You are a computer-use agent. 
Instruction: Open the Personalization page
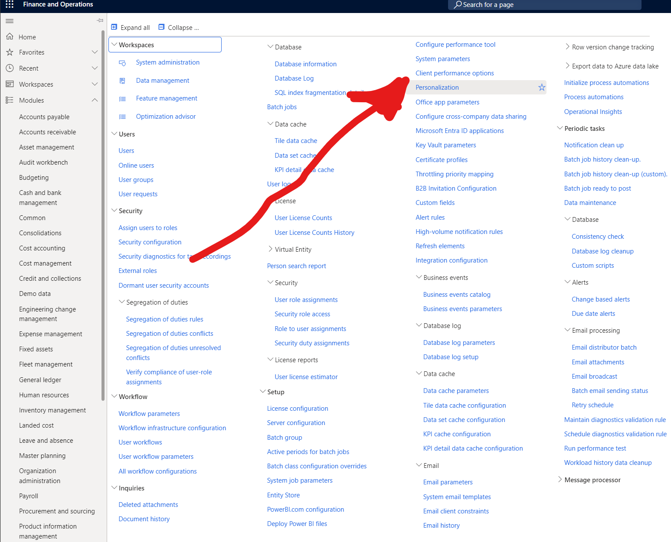[x=437, y=87]
